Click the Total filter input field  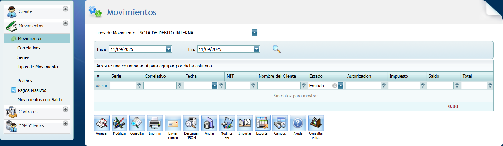click(474, 86)
